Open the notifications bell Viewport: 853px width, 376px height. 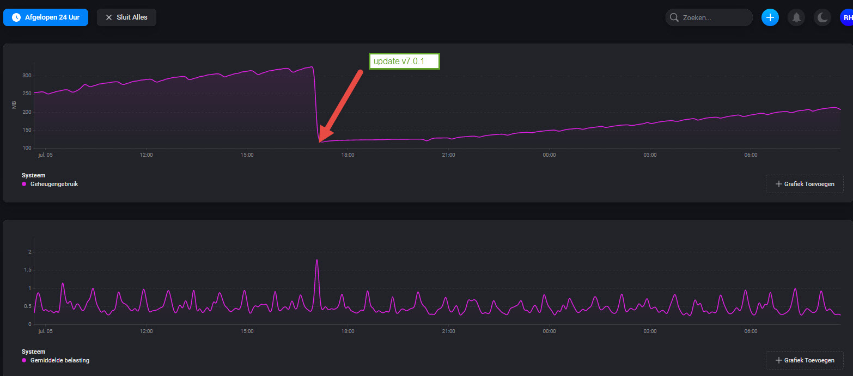click(796, 17)
